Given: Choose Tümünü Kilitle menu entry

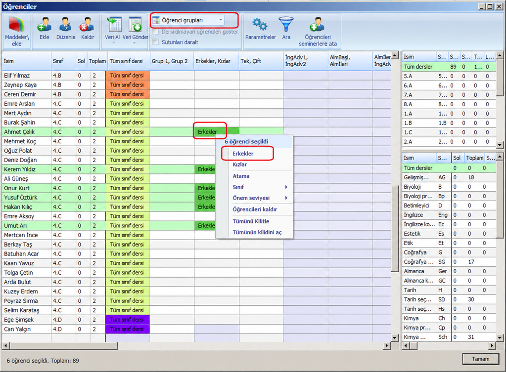Looking at the screenshot, I should pos(251,221).
